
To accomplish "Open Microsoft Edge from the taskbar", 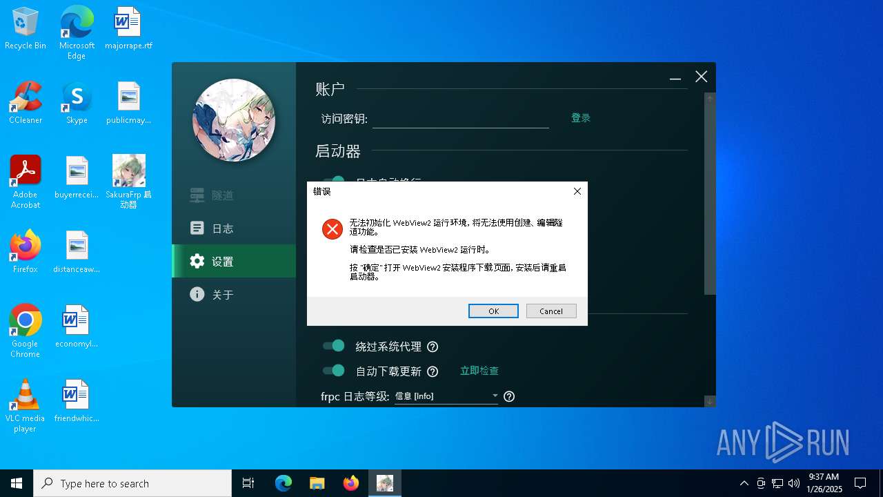I will [284, 483].
